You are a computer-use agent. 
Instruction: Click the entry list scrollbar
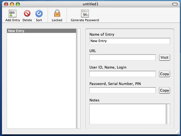point(78,79)
